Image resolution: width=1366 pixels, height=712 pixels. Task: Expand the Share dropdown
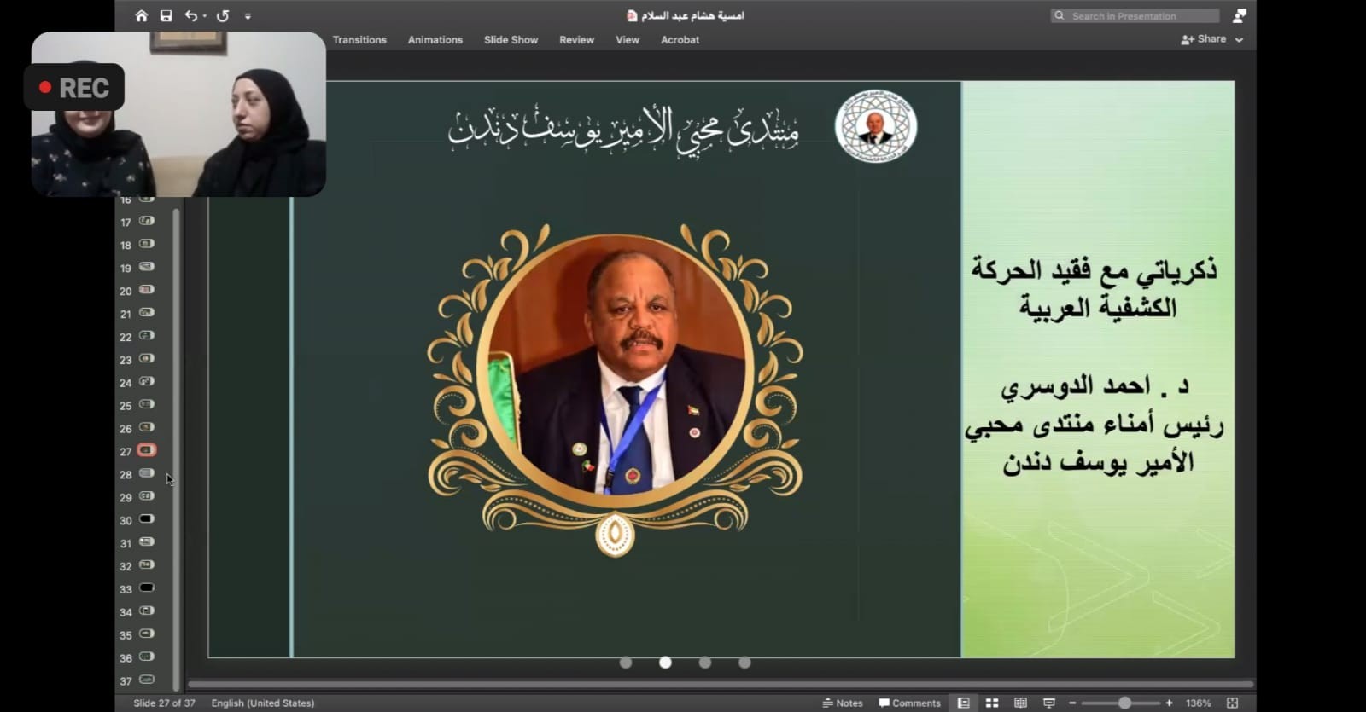click(1239, 39)
